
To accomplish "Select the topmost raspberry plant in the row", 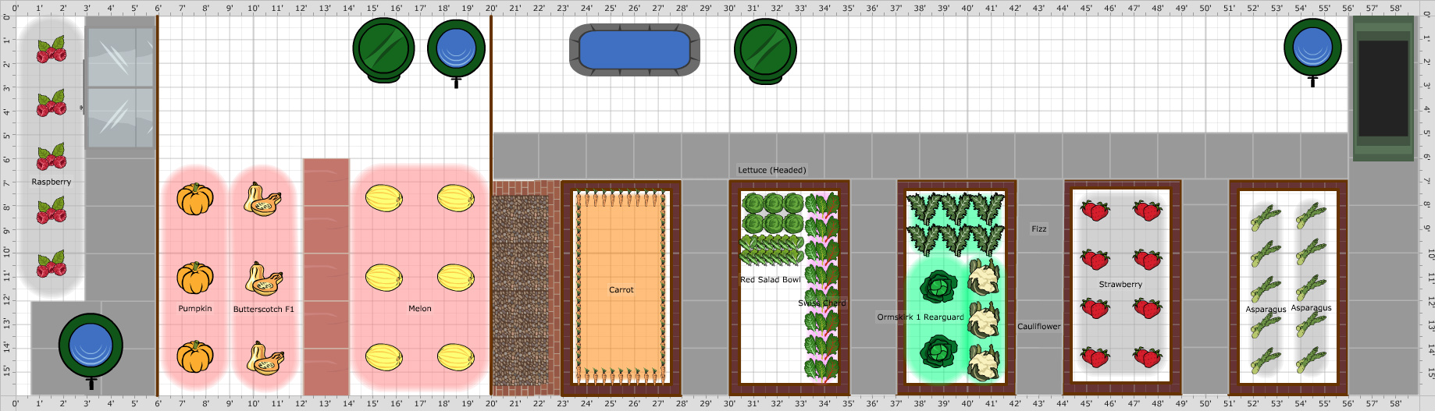I will pos(52,50).
